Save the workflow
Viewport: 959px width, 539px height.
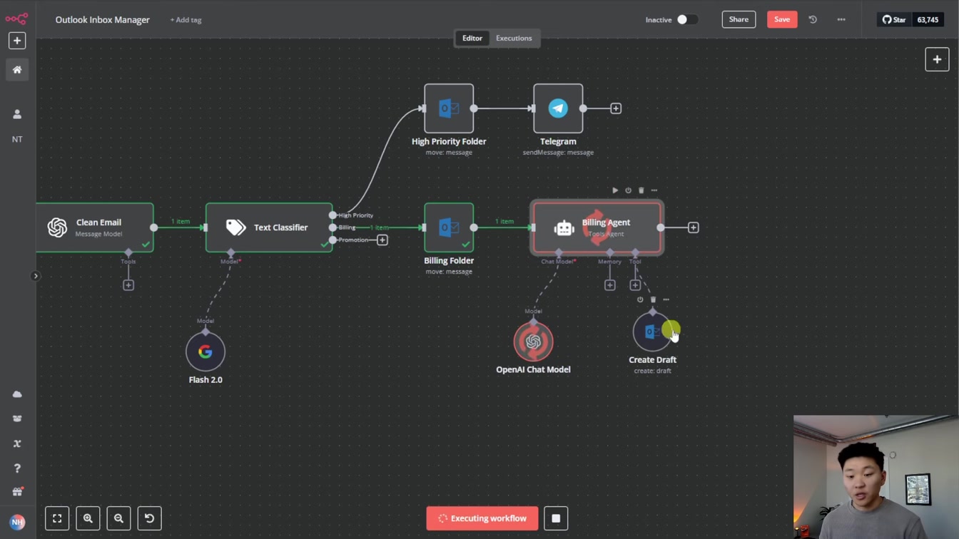pos(782,20)
